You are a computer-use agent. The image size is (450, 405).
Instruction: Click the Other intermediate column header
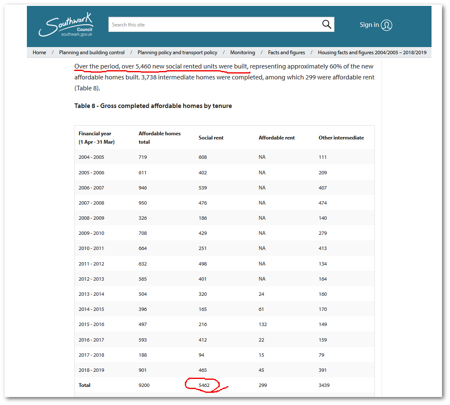pyautogui.click(x=341, y=138)
